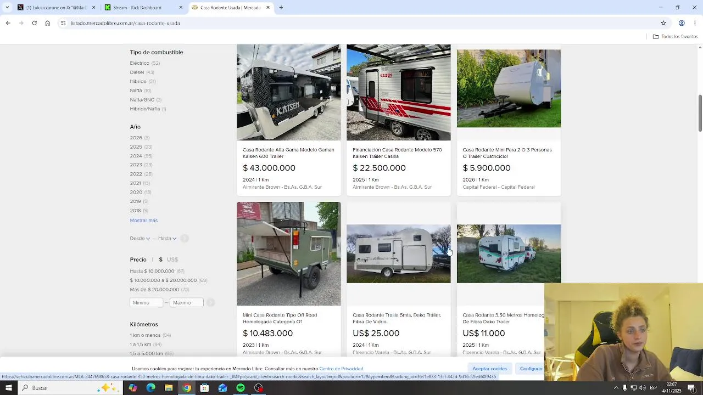Open Todos los favoritos bookmarks folder
This screenshot has width=703, height=395.
675,36
